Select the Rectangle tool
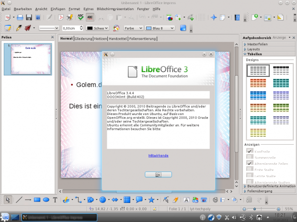The width and height of the screenshot is (297, 222). 37,200
